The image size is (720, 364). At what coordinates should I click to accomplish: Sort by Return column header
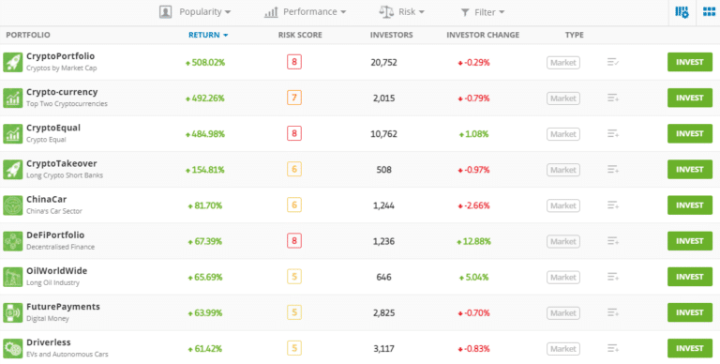pyautogui.click(x=208, y=35)
